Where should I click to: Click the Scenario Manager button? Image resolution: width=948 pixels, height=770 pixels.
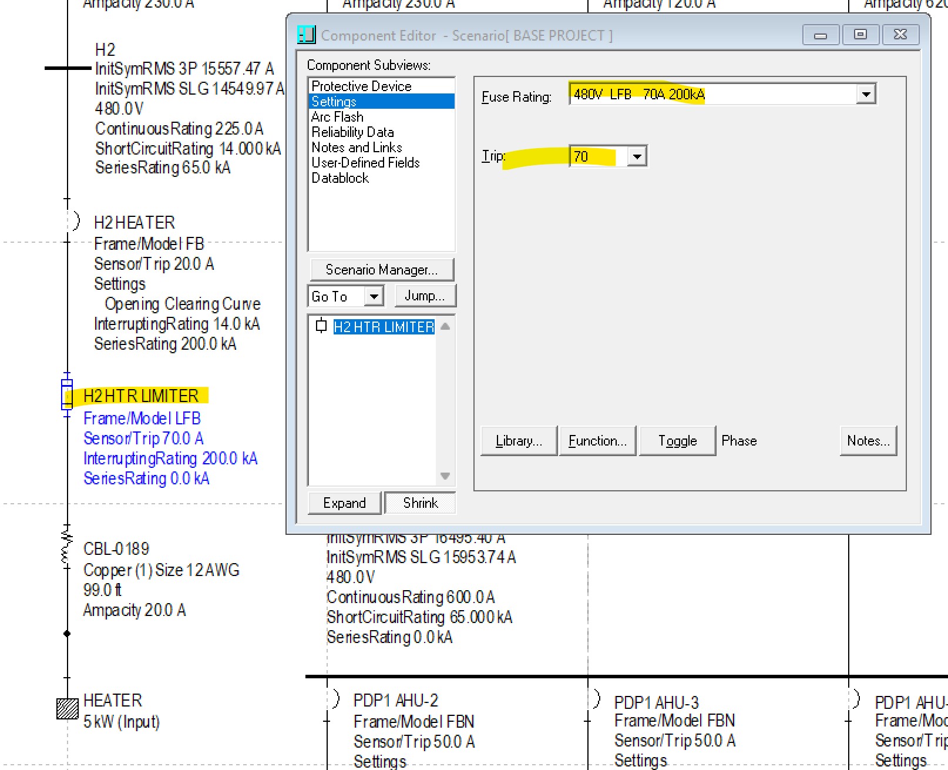tap(381, 270)
